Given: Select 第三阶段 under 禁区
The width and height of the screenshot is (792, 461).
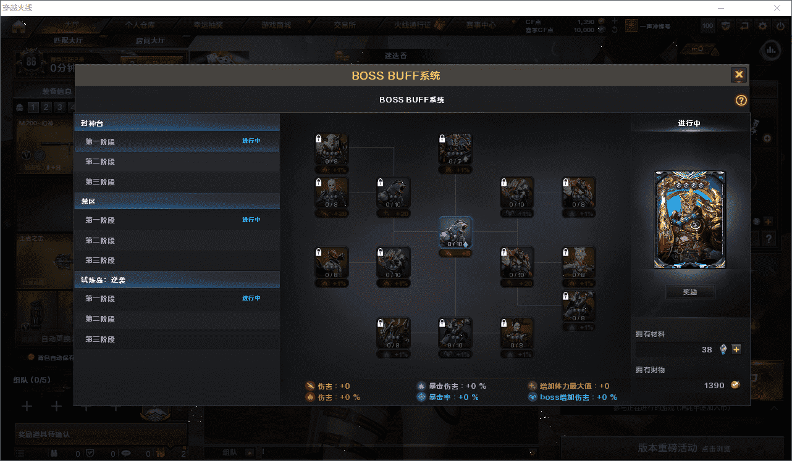Looking at the screenshot, I should pyautogui.click(x=177, y=260).
